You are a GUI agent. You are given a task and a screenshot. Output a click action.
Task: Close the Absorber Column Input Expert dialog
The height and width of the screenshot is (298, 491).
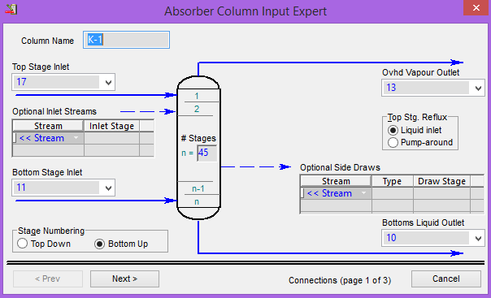[476, 8]
